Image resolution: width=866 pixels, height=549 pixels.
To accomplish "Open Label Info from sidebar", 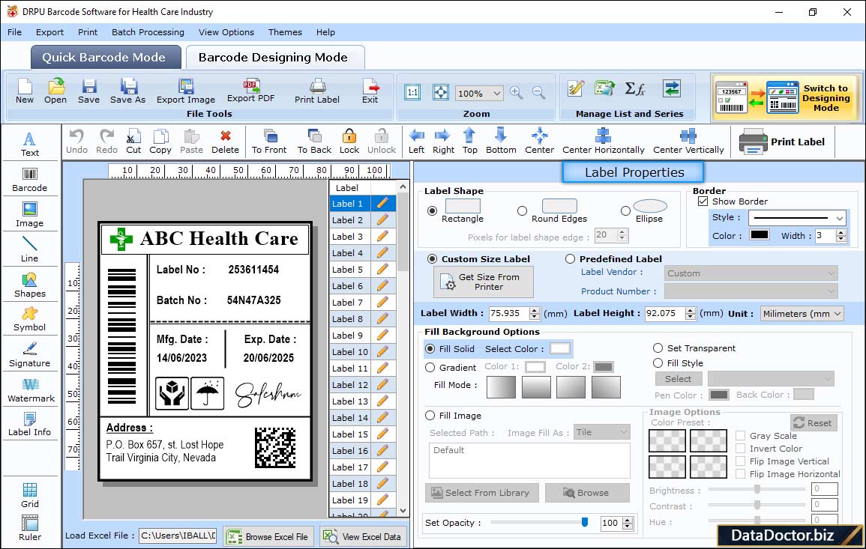I will click(x=30, y=424).
